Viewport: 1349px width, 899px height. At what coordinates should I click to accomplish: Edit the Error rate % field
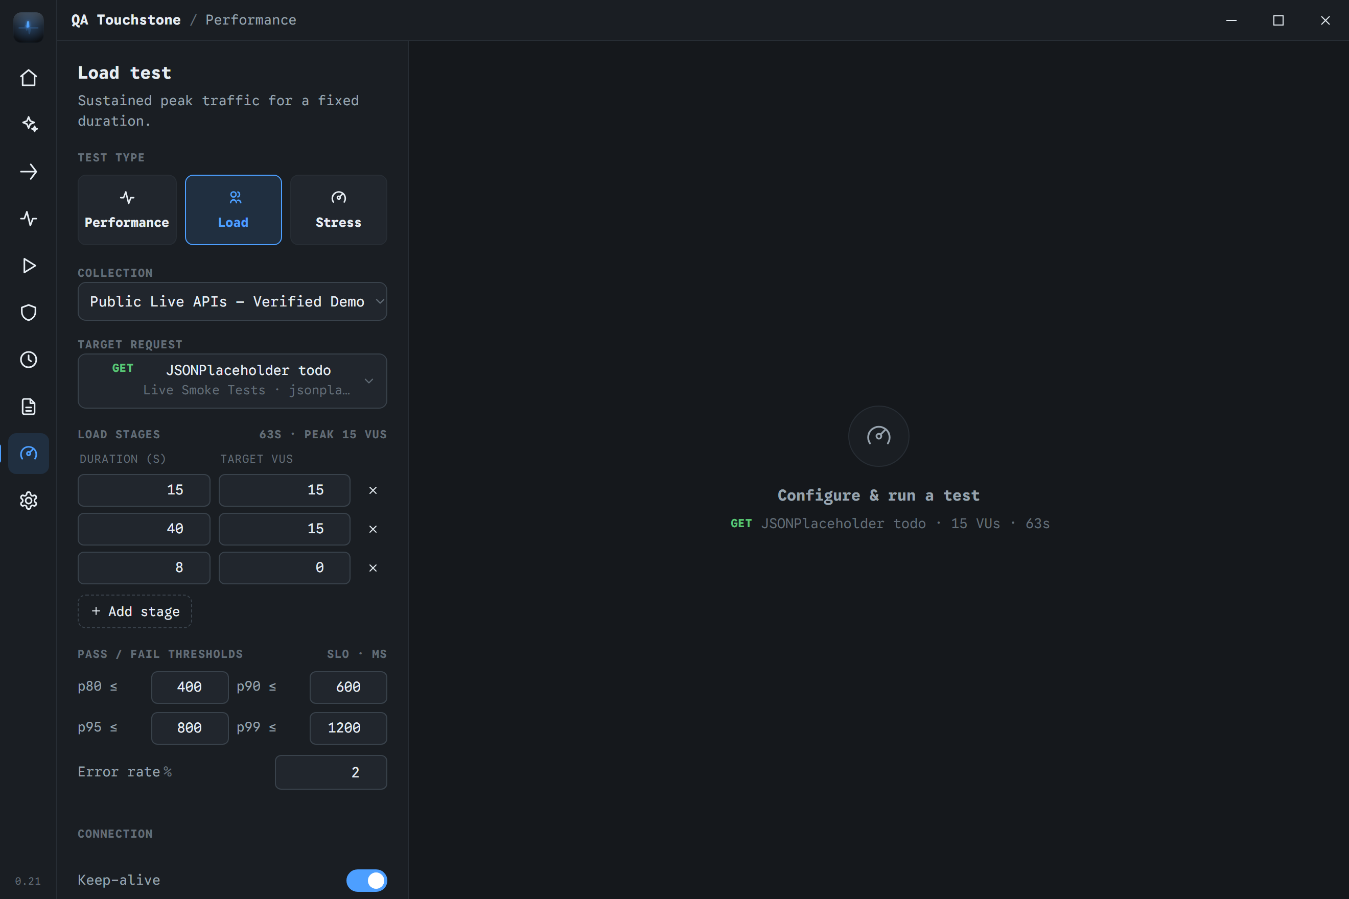pyautogui.click(x=331, y=772)
